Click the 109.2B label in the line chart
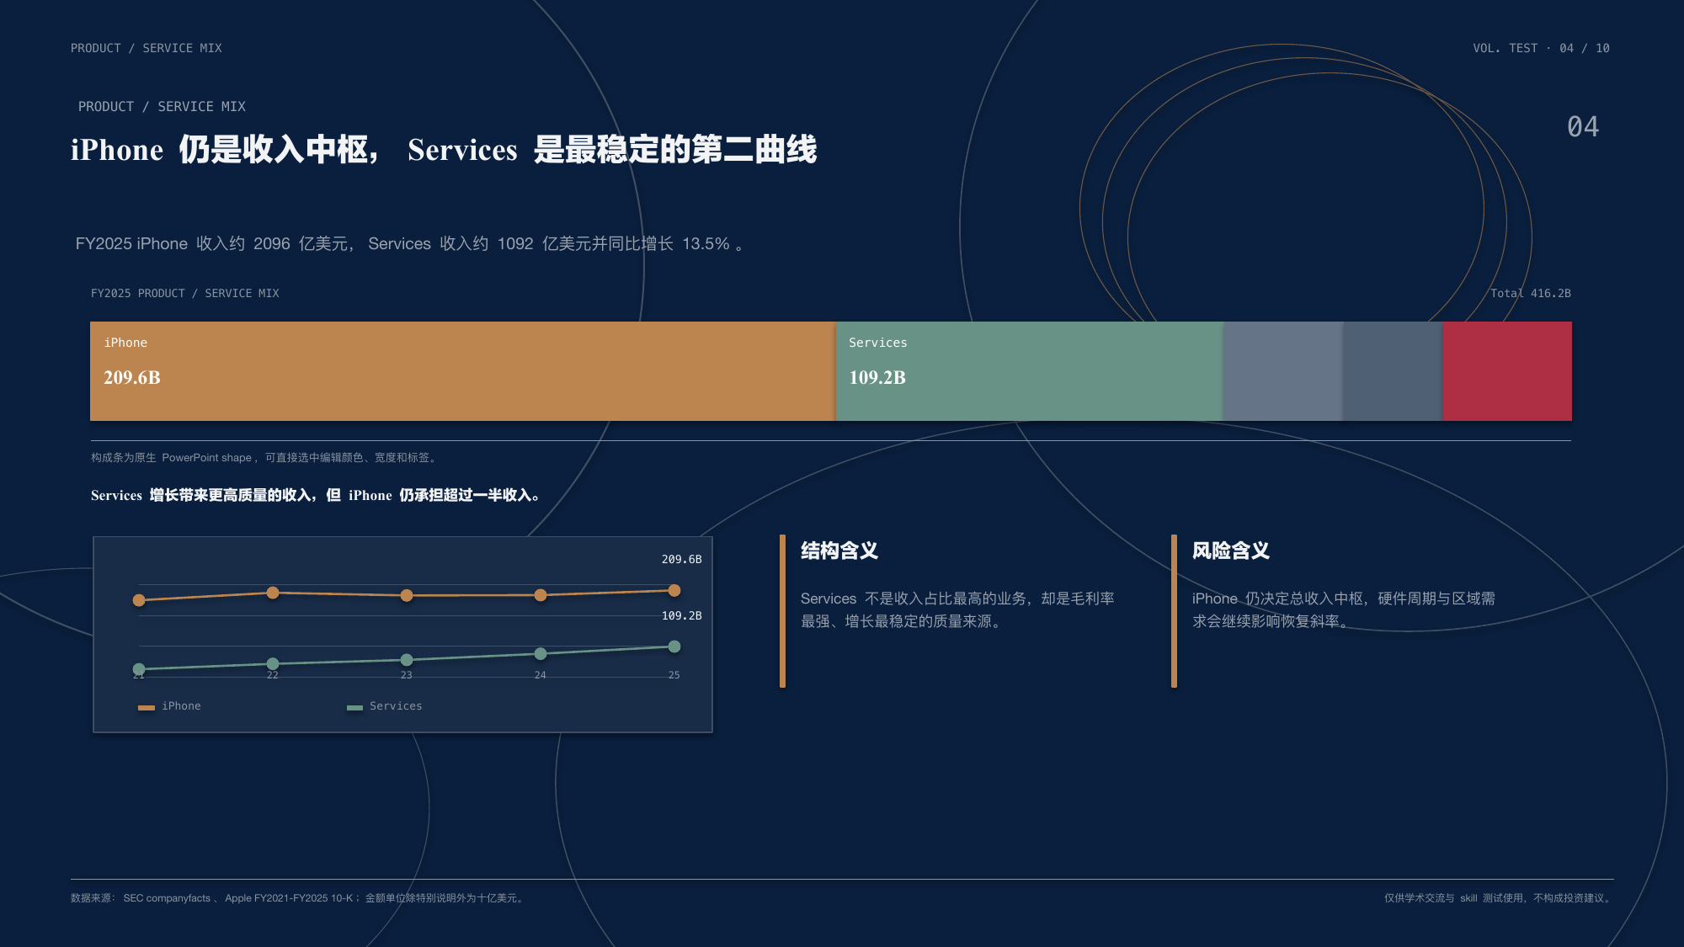The image size is (1684, 947). point(681,615)
